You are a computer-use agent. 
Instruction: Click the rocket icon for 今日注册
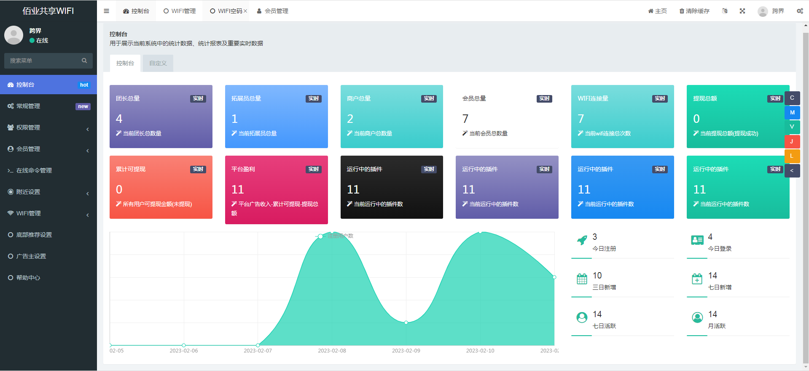[x=582, y=240]
